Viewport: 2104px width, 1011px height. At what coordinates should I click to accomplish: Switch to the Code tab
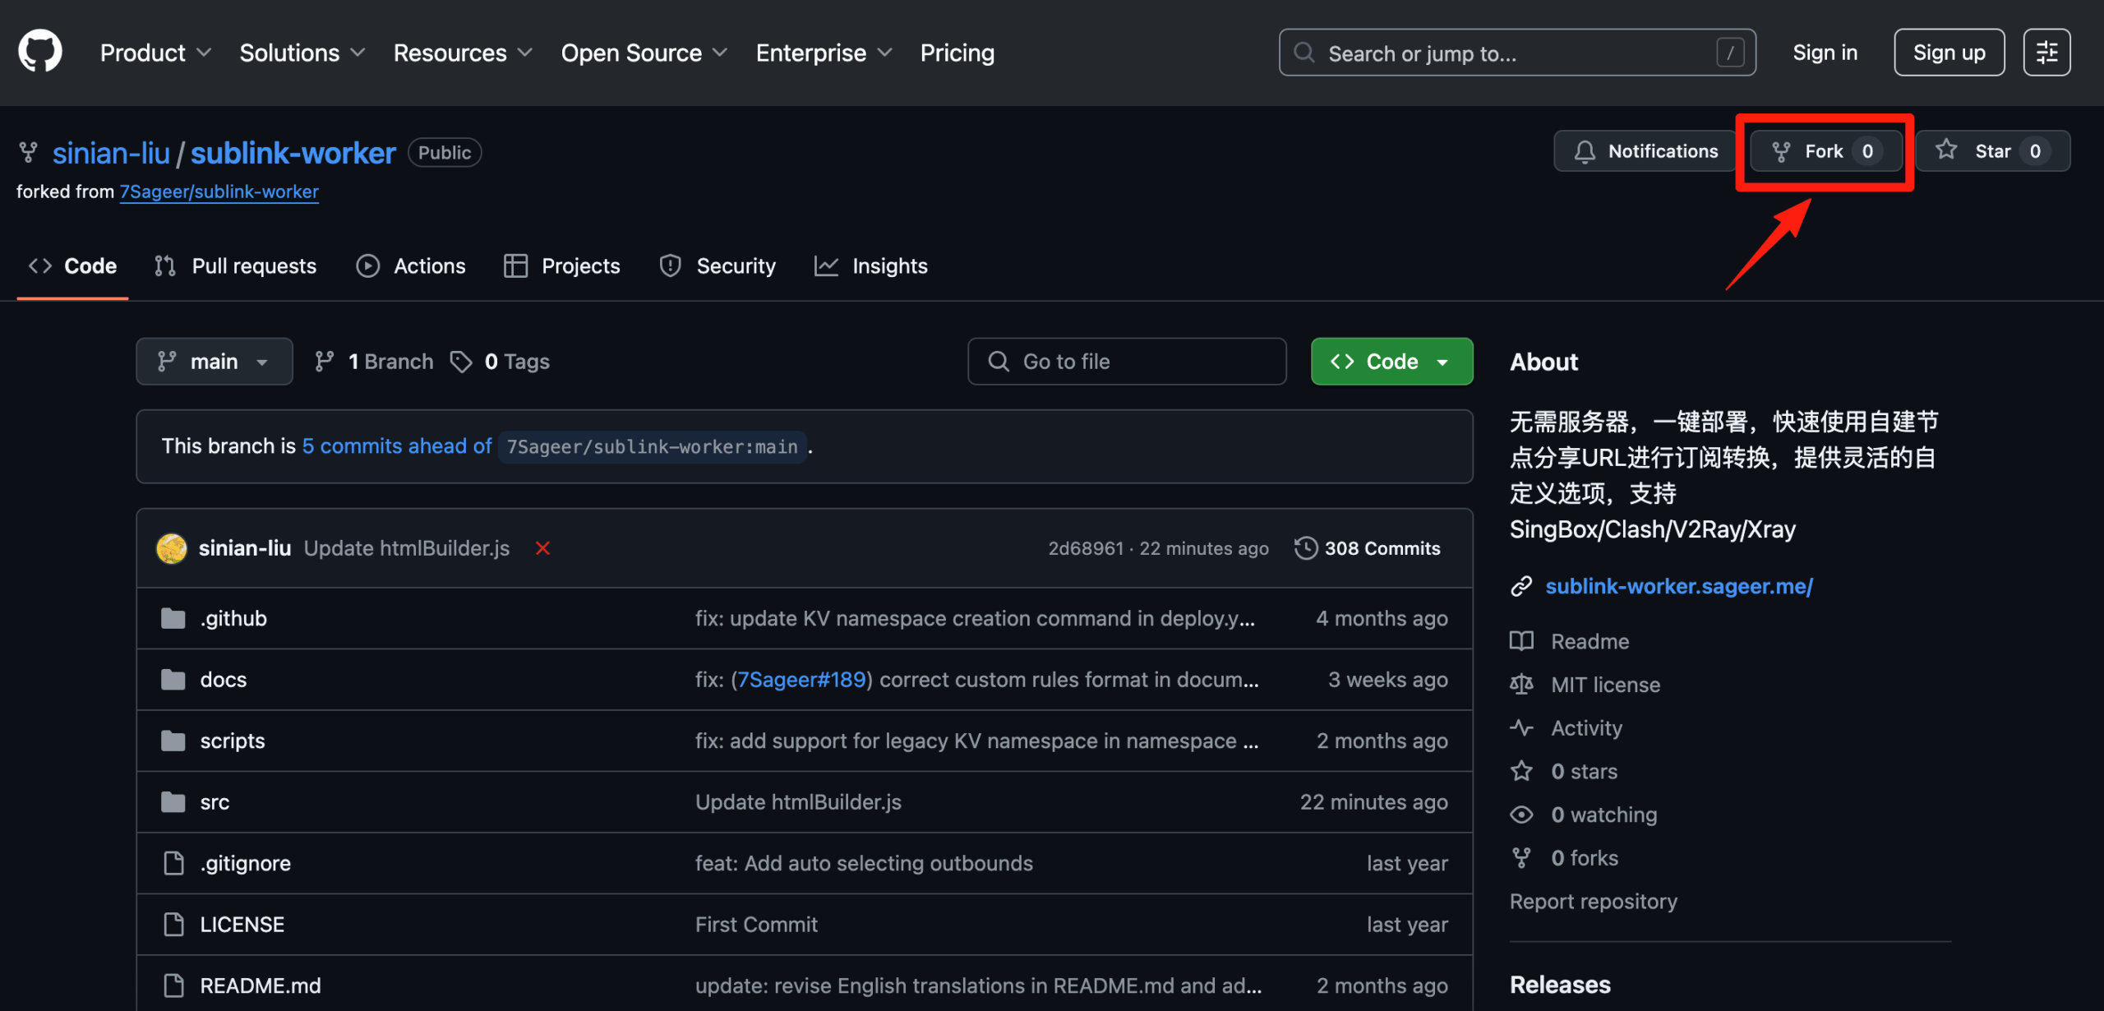tap(72, 266)
